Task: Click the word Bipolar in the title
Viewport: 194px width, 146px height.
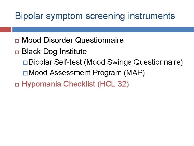Action: (x=29, y=16)
